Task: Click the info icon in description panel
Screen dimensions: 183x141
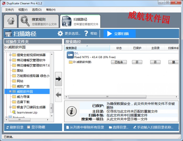Action: click(72, 111)
